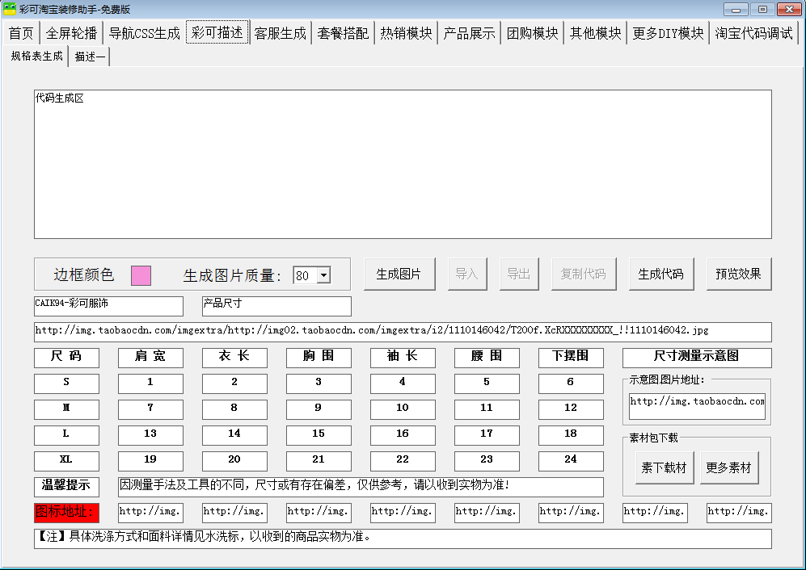Switch to the 全屏轮播 tab
The image size is (806, 570).
tap(71, 33)
